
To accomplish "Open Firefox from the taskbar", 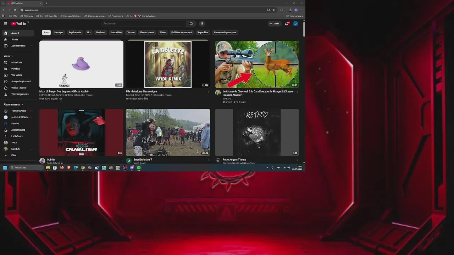I will click(x=62, y=168).
